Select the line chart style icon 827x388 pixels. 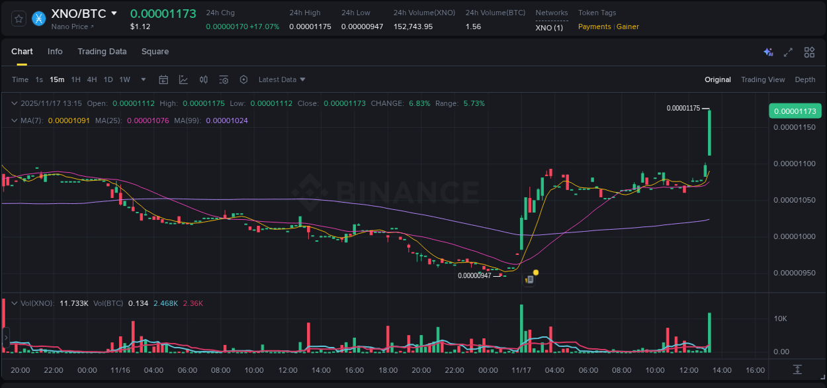pos(183,79)
